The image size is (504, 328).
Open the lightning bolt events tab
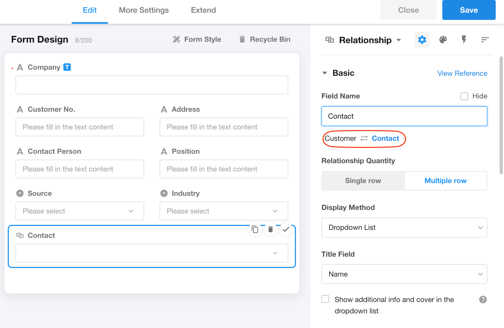click(x=464, y=40)
